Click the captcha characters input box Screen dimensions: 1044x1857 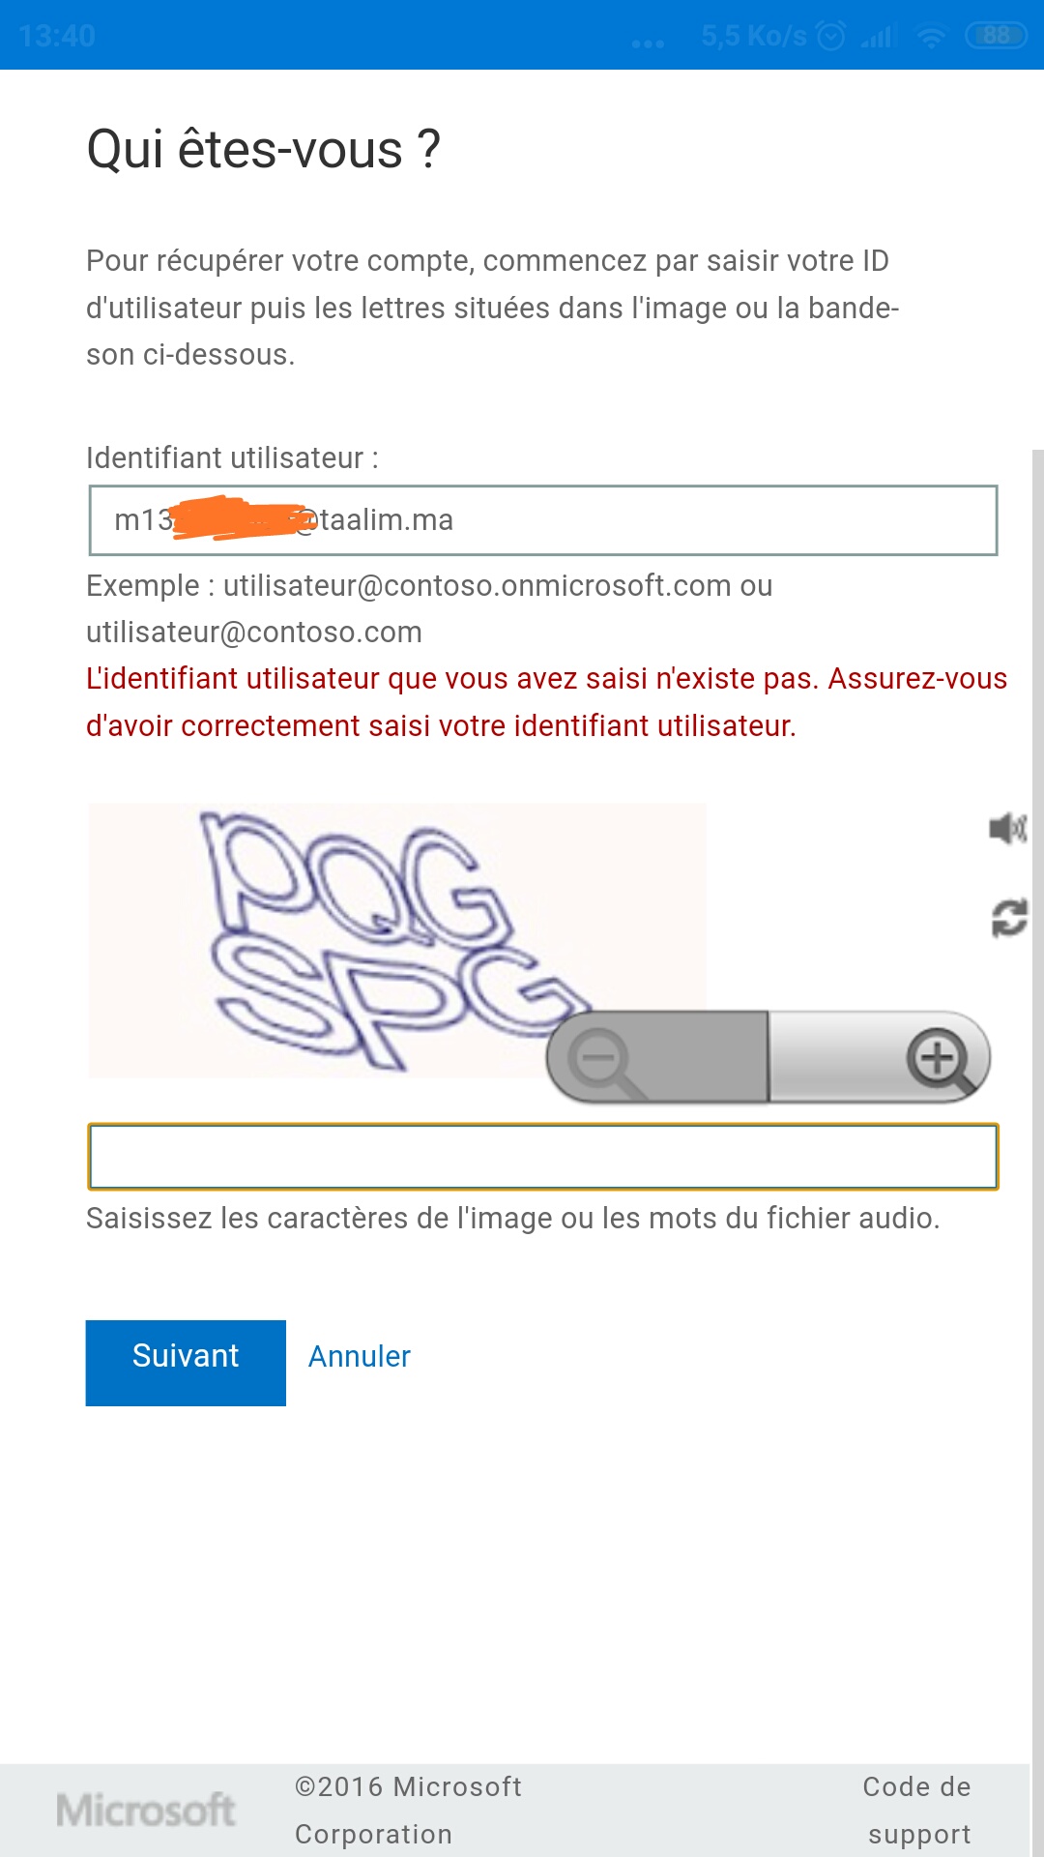point(542,1157)
